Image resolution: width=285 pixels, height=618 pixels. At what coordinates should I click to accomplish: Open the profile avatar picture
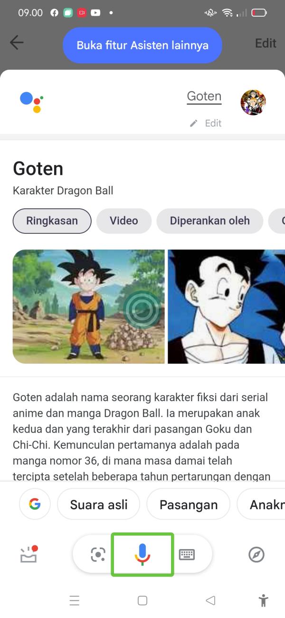click(x=253, y=102)
